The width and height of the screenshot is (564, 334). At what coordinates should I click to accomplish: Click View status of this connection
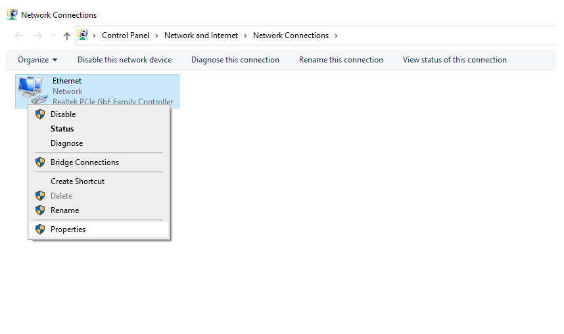coord(455,60)
